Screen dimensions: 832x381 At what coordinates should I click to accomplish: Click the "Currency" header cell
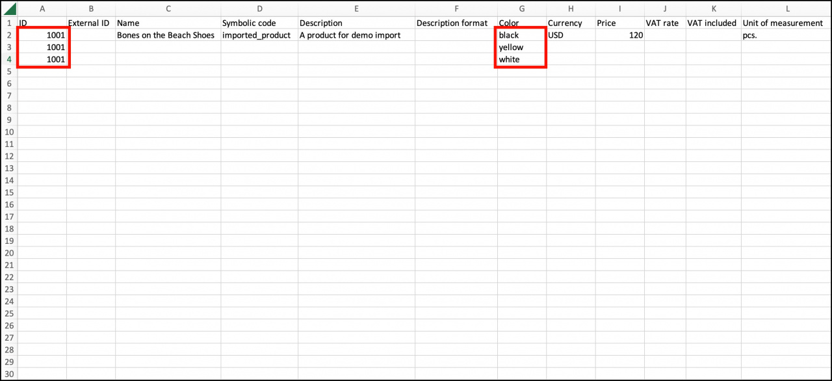(x=571, y=23)
